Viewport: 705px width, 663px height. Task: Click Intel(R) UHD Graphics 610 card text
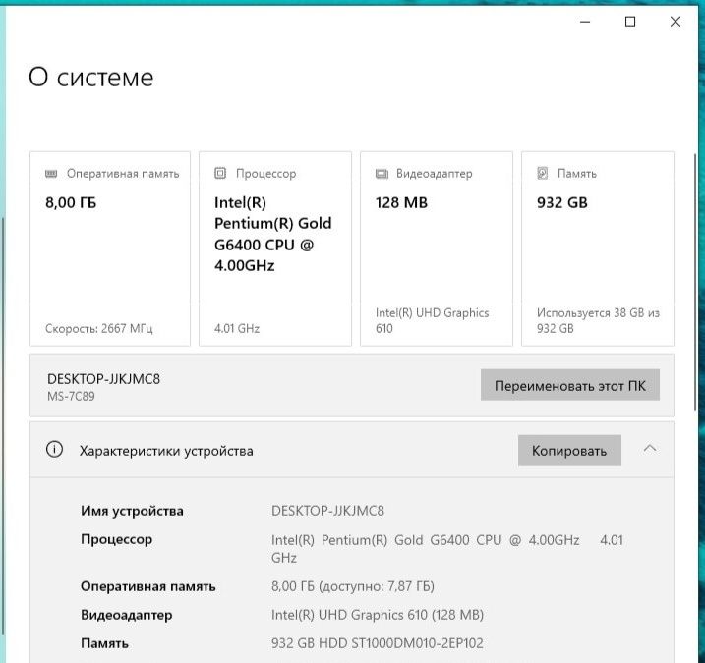coord(432,320)
